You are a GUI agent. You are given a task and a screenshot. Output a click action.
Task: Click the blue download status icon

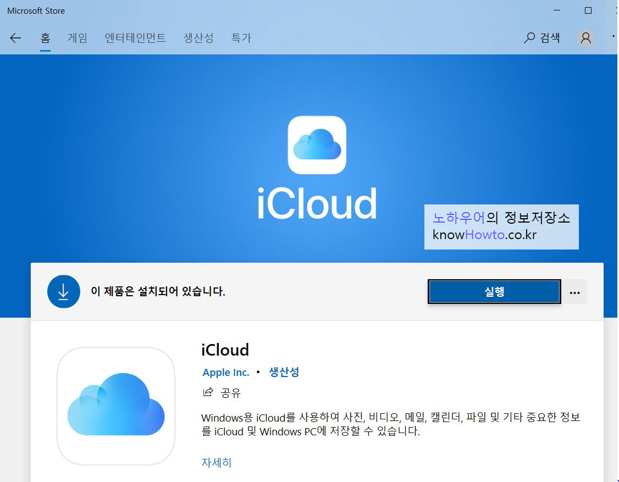click(x=64, y=291)
